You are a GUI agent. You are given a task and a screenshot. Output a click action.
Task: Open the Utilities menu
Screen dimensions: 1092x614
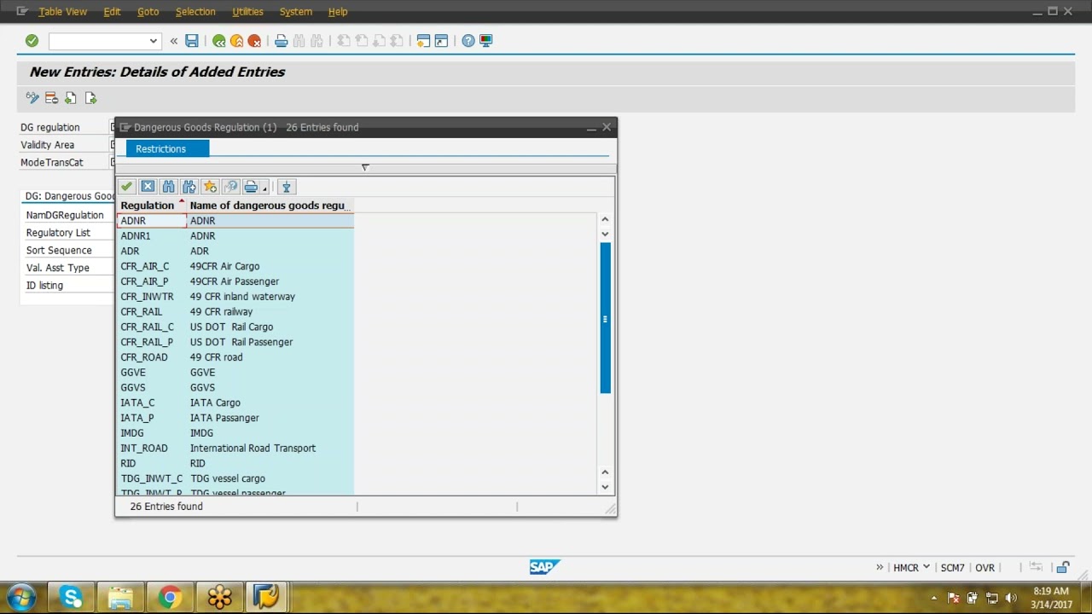tap(248, 12)
